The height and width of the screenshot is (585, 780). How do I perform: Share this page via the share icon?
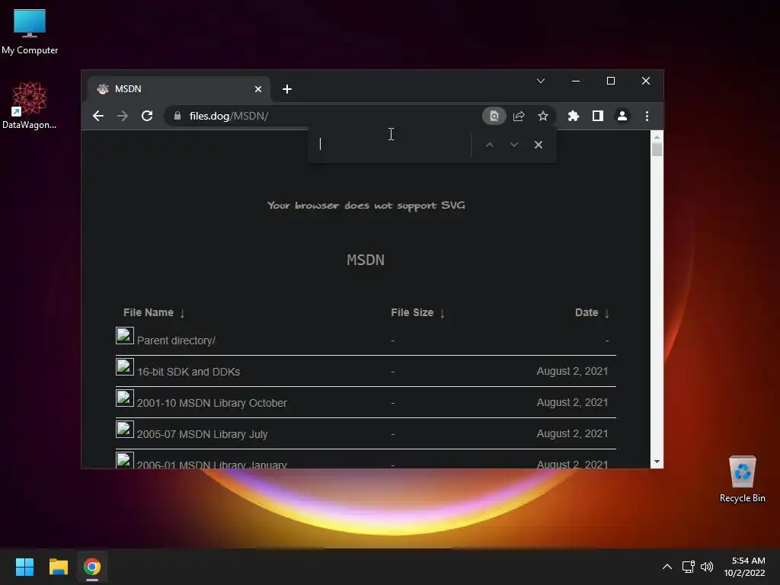[519, 116]
